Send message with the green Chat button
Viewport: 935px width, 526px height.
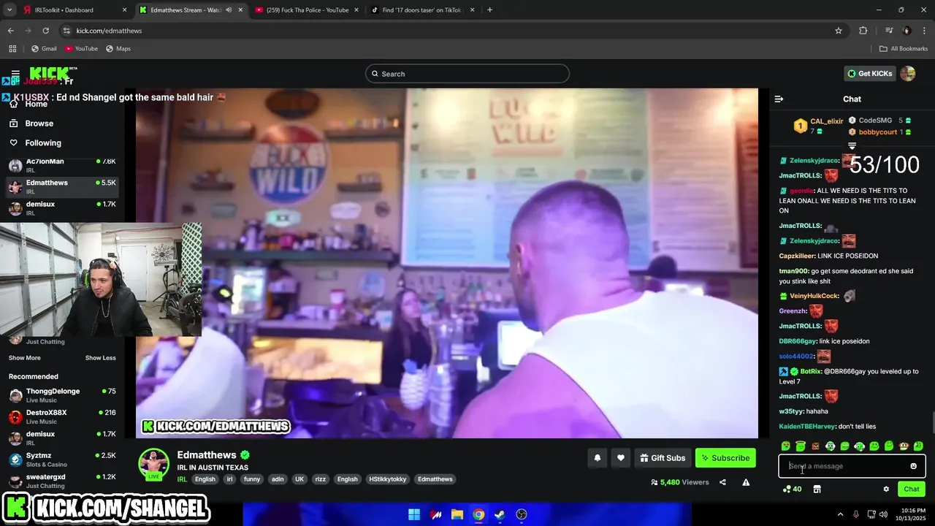tap(912, 489)
